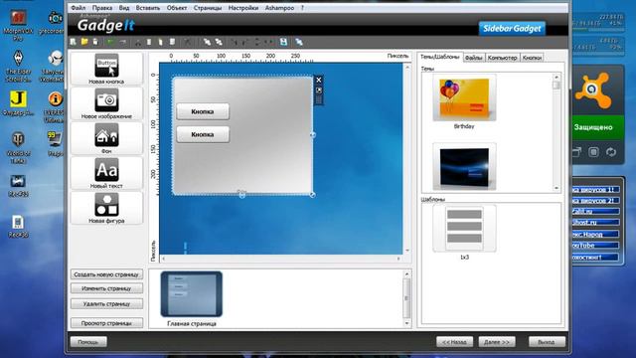Open the Файл menu
This screenshot has height=358, width=636.
pos(79,8)
